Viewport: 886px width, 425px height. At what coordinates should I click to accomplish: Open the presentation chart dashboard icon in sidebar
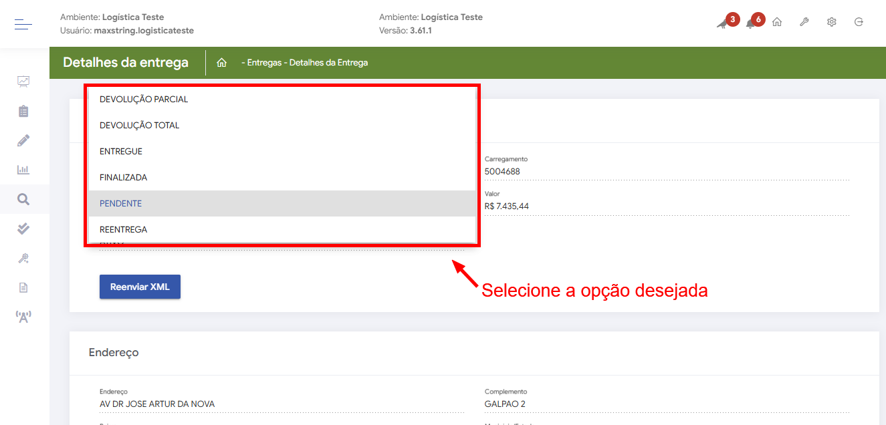click(x=23, y=82)
